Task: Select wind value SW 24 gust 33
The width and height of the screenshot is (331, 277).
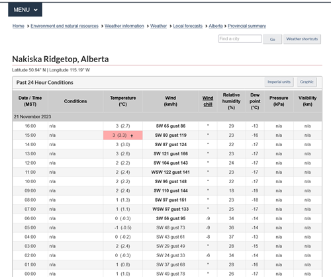Action: point(171,256)
